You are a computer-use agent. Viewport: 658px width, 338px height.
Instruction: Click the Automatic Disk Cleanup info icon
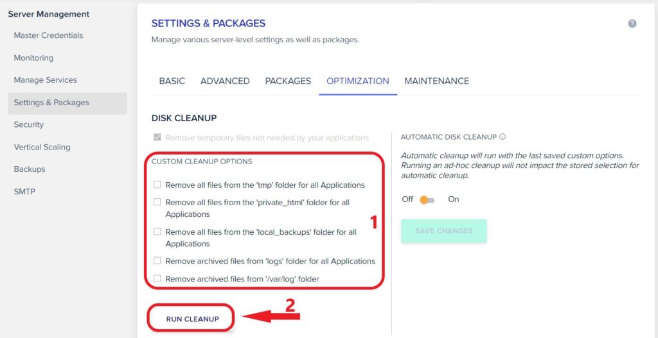click(502, 137)
